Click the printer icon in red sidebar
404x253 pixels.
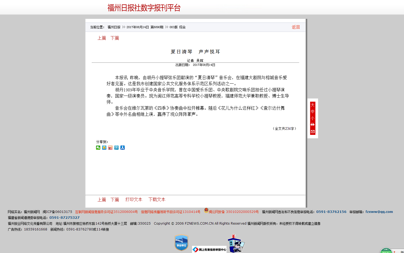tap(312, 125)
